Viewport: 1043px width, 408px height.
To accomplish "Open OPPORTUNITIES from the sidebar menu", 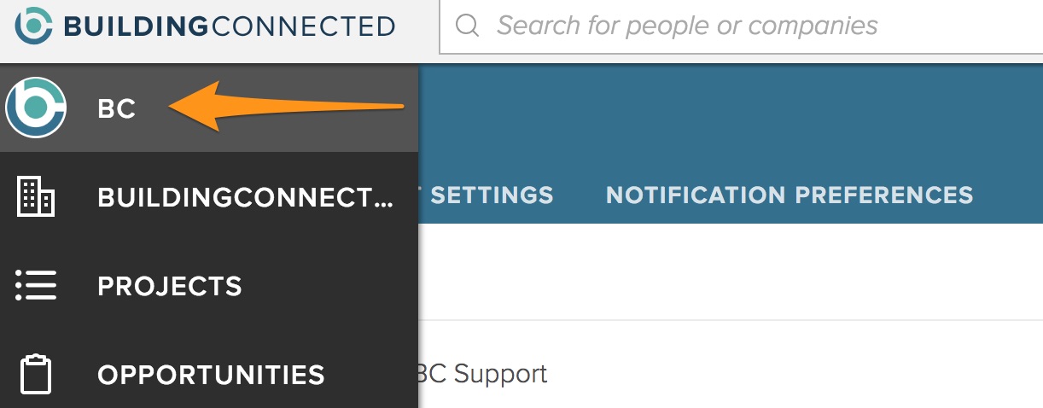I will tap(211, 375).
